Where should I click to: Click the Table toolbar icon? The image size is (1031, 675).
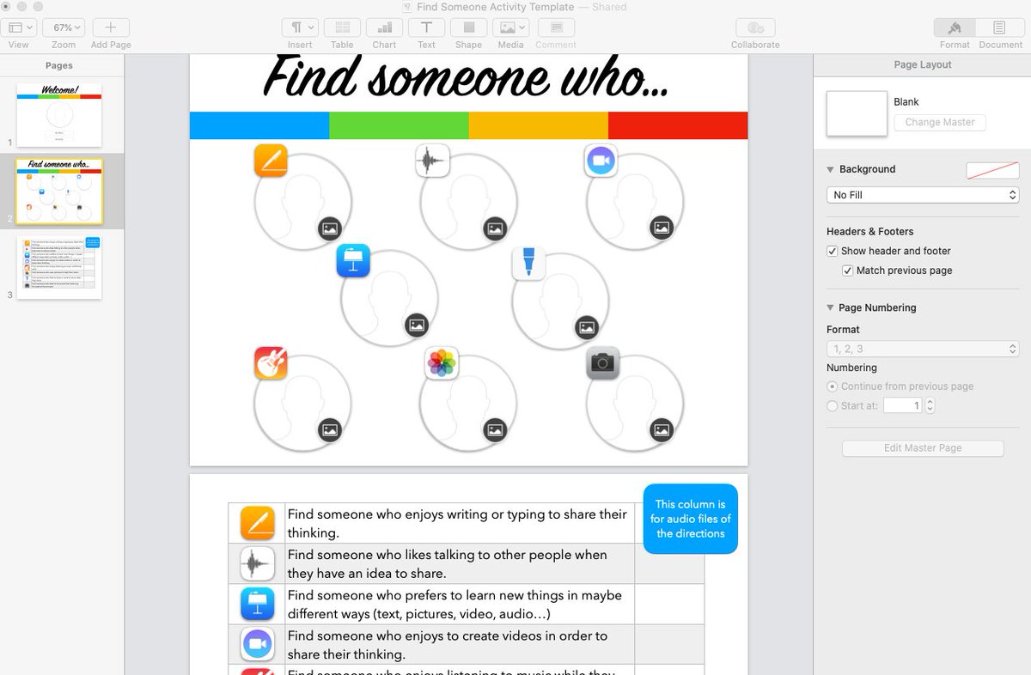point(342,27)
